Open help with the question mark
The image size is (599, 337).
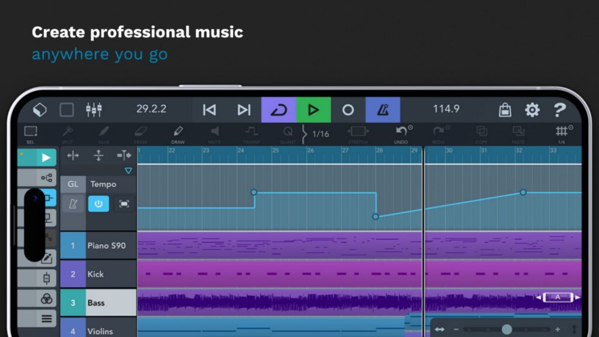(560, 109)
